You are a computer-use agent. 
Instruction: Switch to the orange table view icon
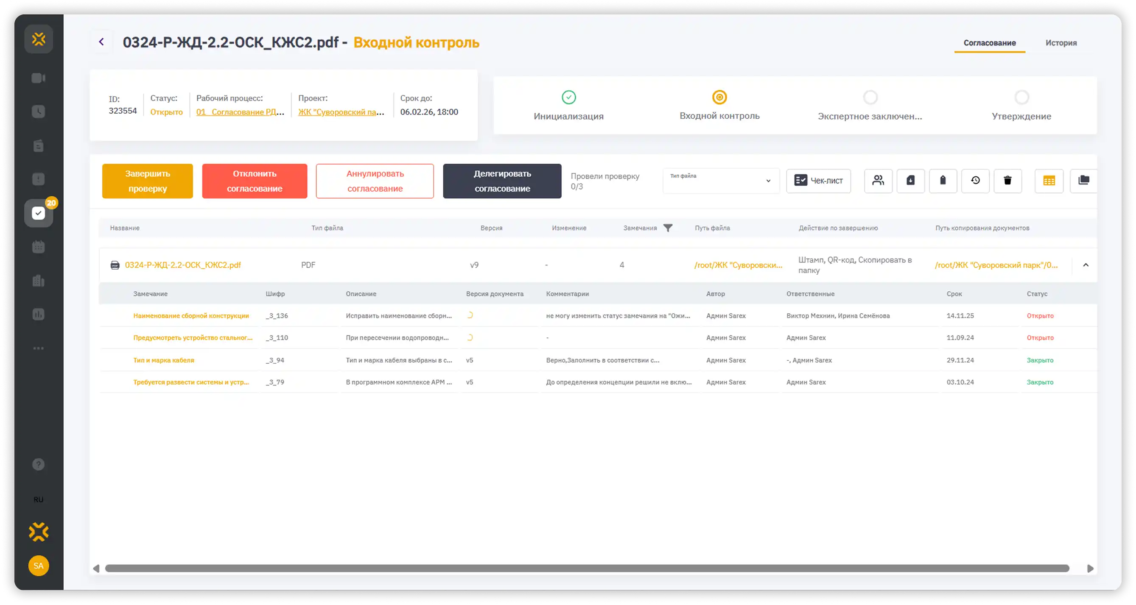tap(1049, 181)
